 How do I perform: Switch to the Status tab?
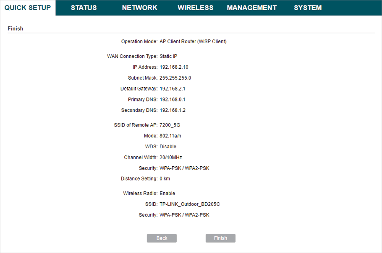tap(84, 8)
